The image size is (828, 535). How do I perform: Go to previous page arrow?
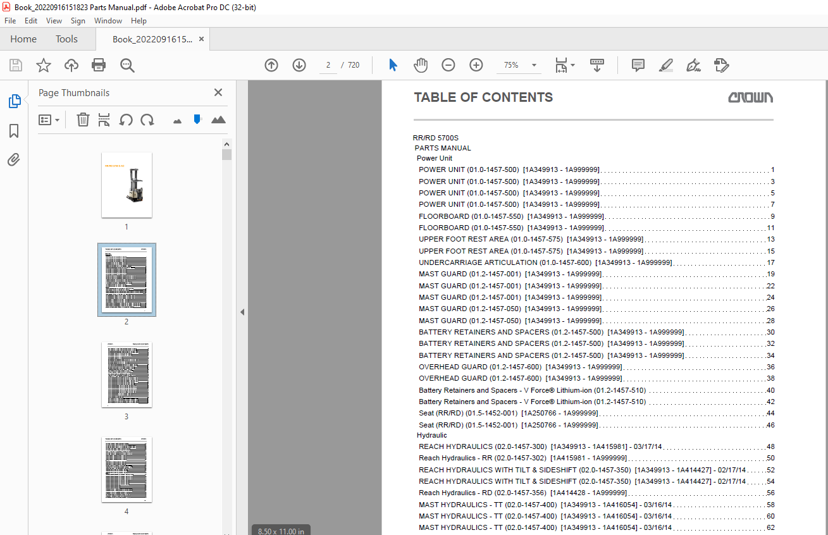pos(271,65)
